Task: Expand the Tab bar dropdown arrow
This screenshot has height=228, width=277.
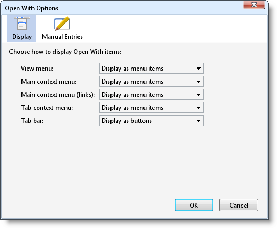Action: 198,121
